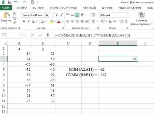154x114 pixels.
Task: Open the Times New Roman font dropdown
Action: tap(43, 15)
